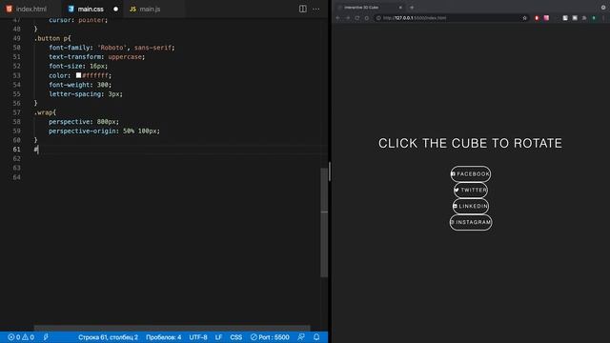The image size is (610, 343).
Task: Click the browser address bar URL
Action: coord(415,18)
